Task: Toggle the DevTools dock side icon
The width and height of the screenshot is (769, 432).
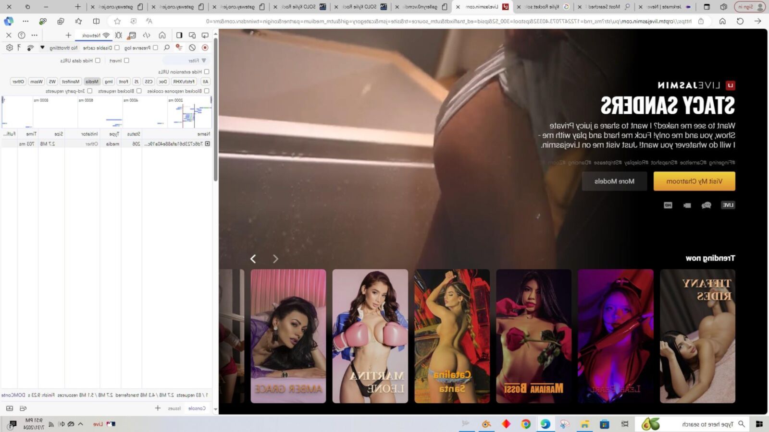Action: pyautogui.click(x=179, y=35)
